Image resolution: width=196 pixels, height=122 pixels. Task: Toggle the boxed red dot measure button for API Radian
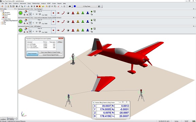[x=53, y=30]
